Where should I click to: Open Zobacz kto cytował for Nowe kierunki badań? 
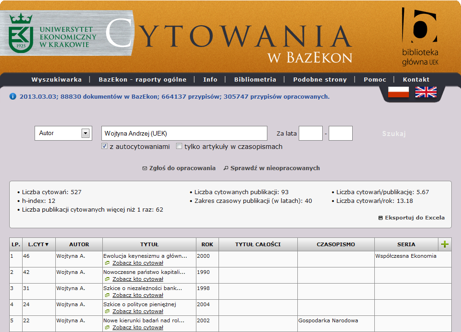138,327
